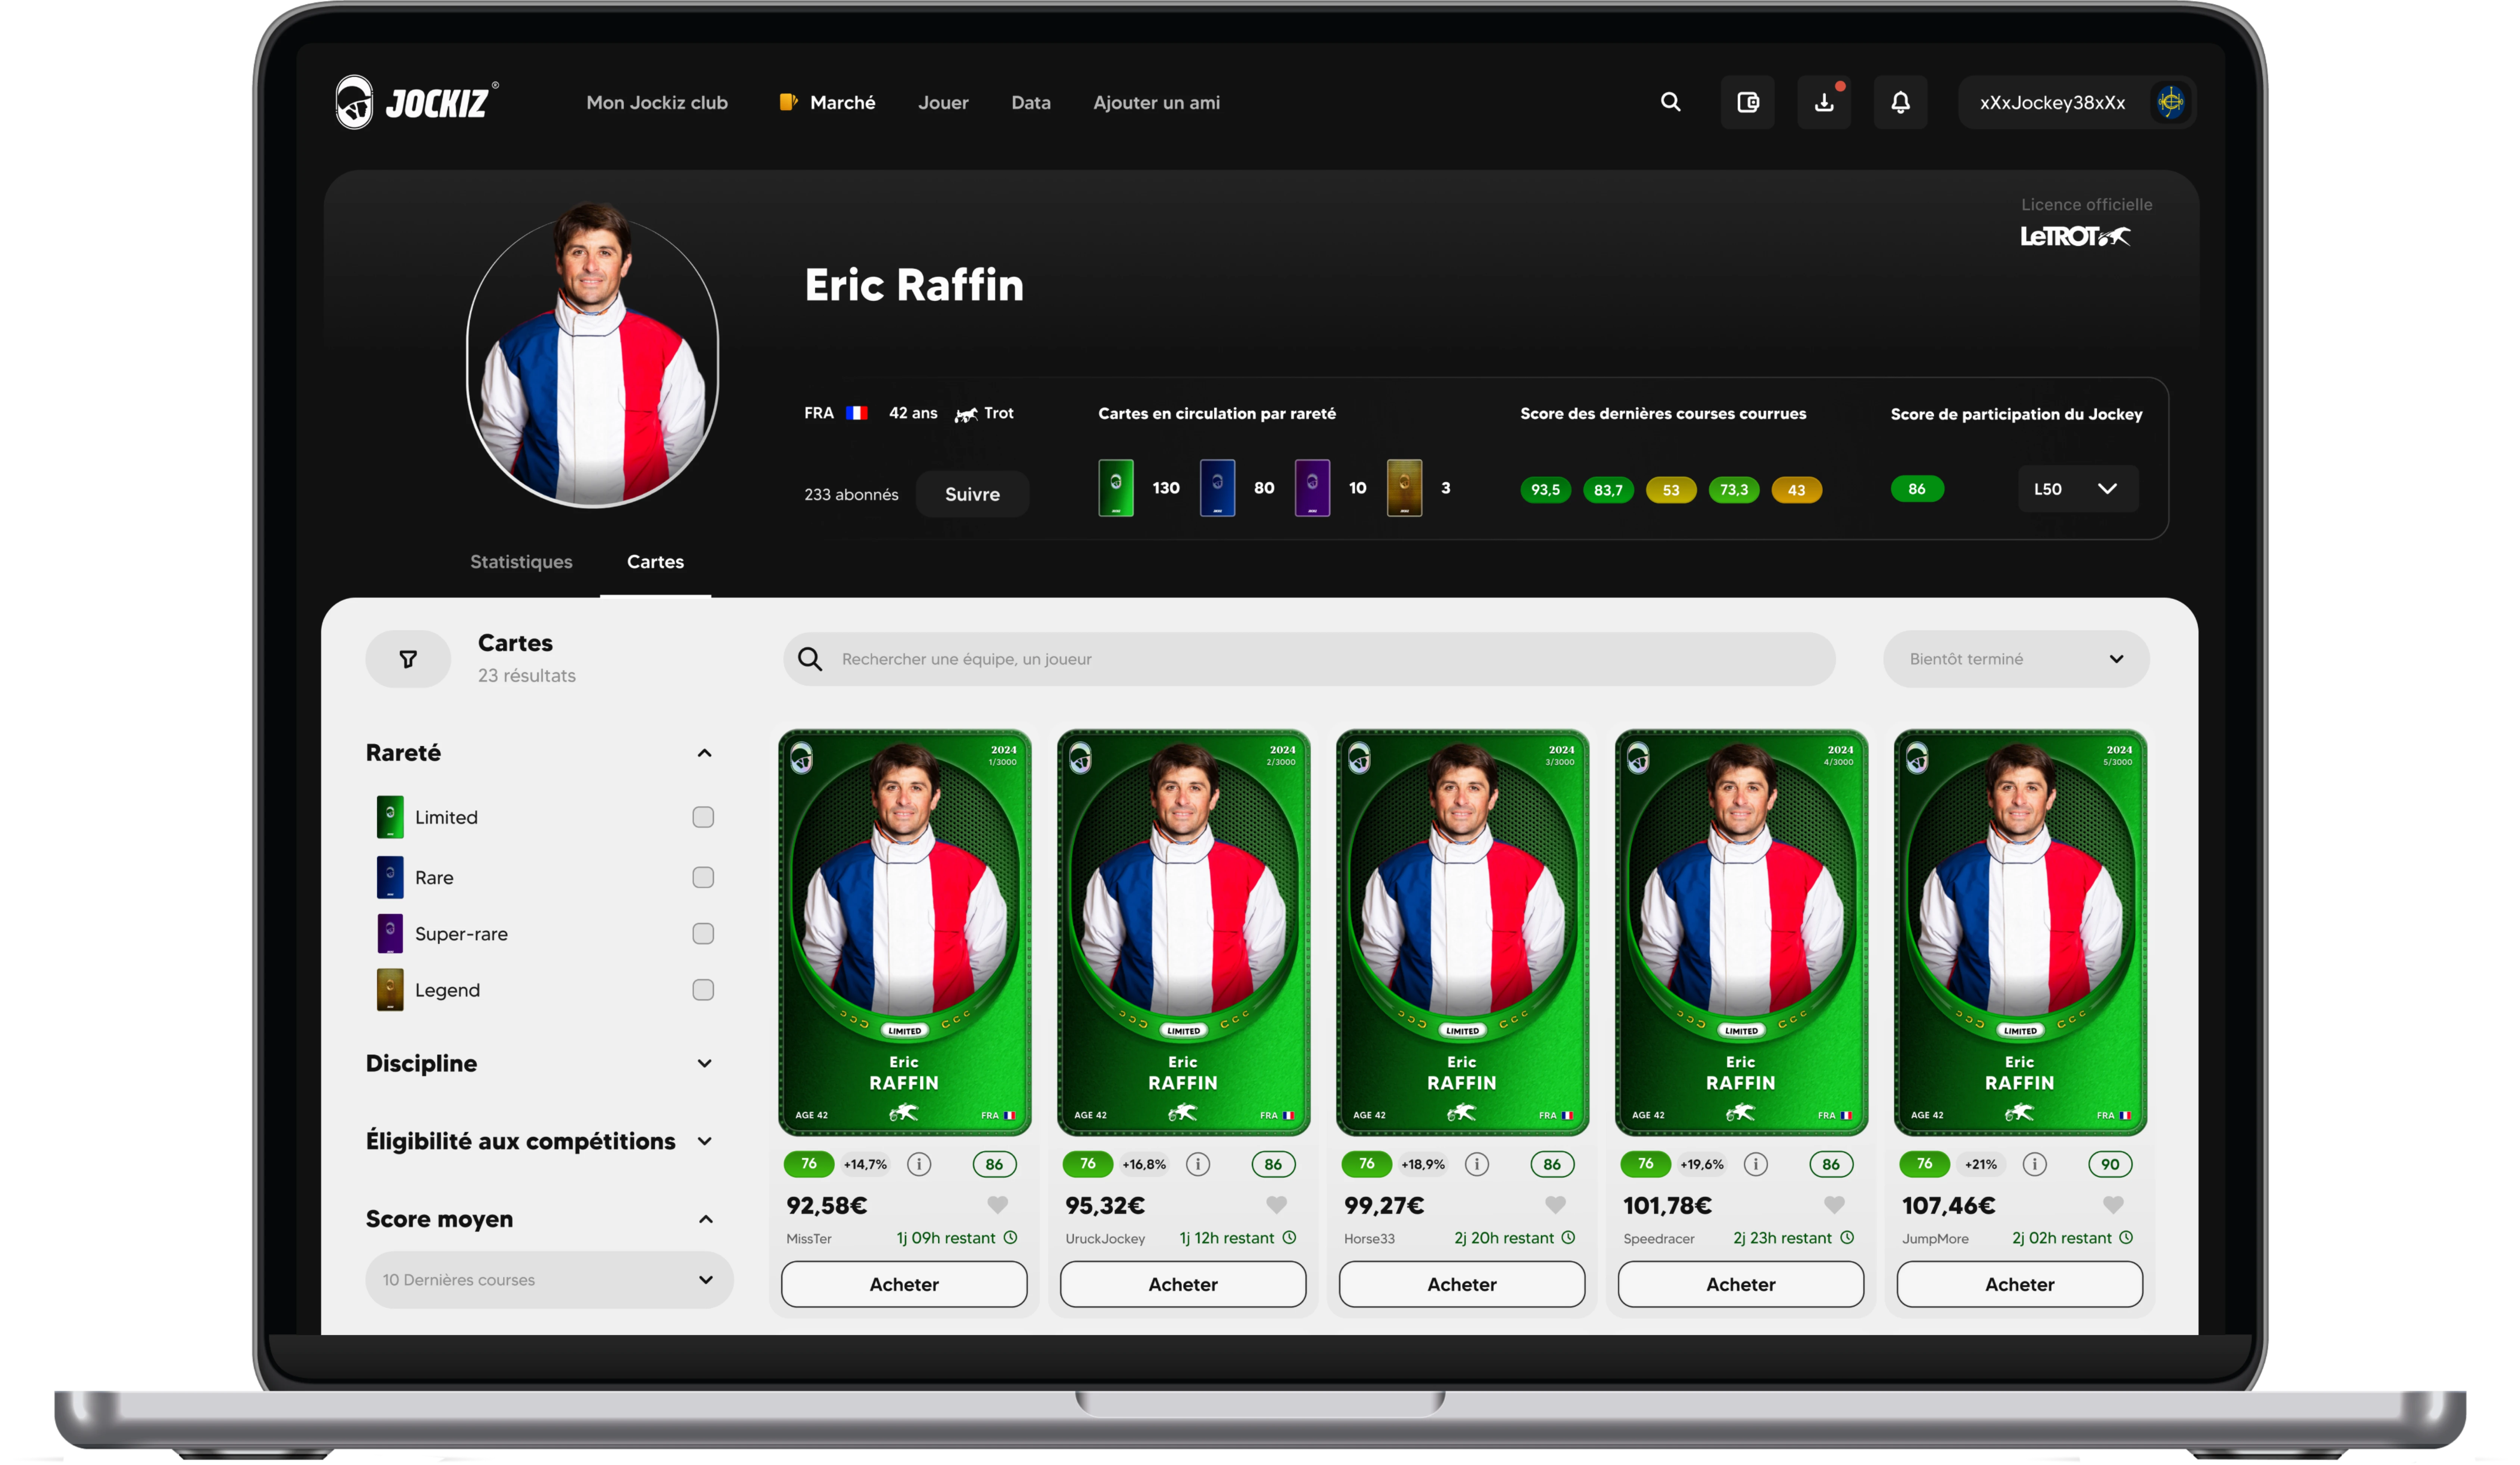Image resolution: width=2520 pixels, height=1465 pixels.
Task: Switch to the Statistiques tab
Action: click(521, 562)
